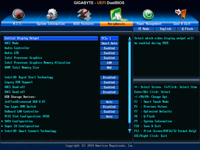The image size is (200, 150).
Task: Toggle OnBoard LAN Controller Enabled value
Action: coord(109,112)
